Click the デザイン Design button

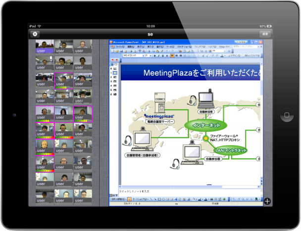(234, 56)
